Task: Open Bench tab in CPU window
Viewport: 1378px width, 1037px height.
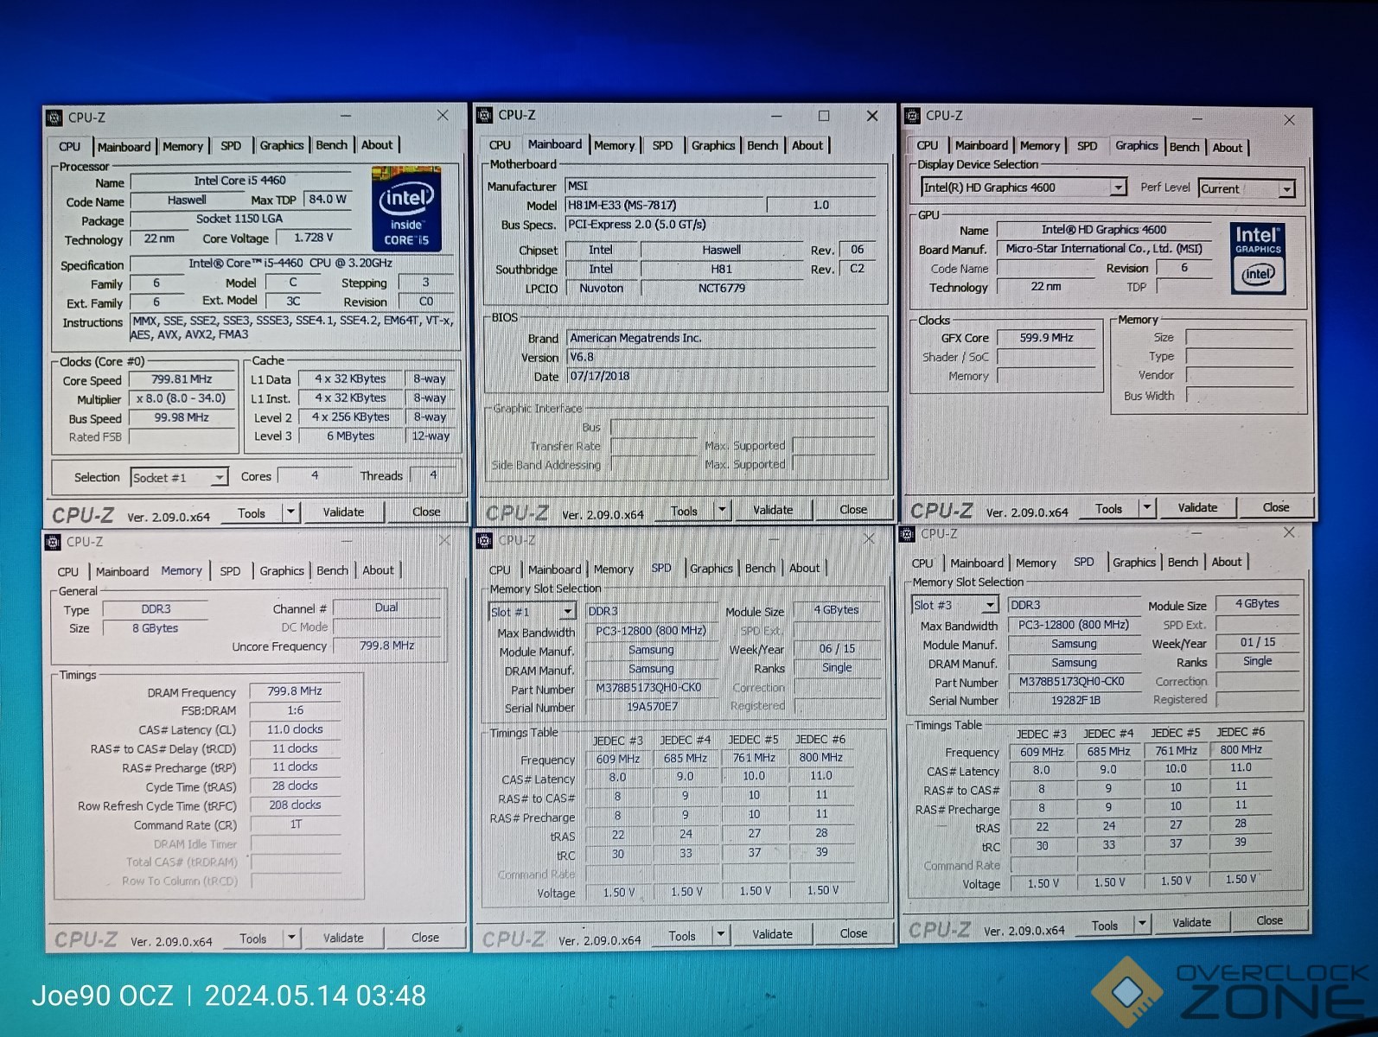Action: coord(331,145)
